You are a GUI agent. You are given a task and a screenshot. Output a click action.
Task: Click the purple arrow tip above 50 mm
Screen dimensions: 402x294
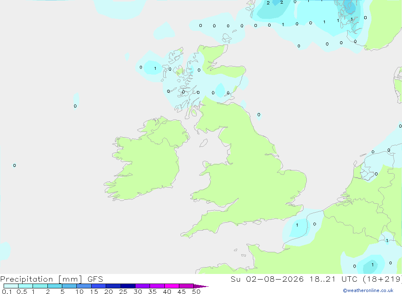coord(201,286)
